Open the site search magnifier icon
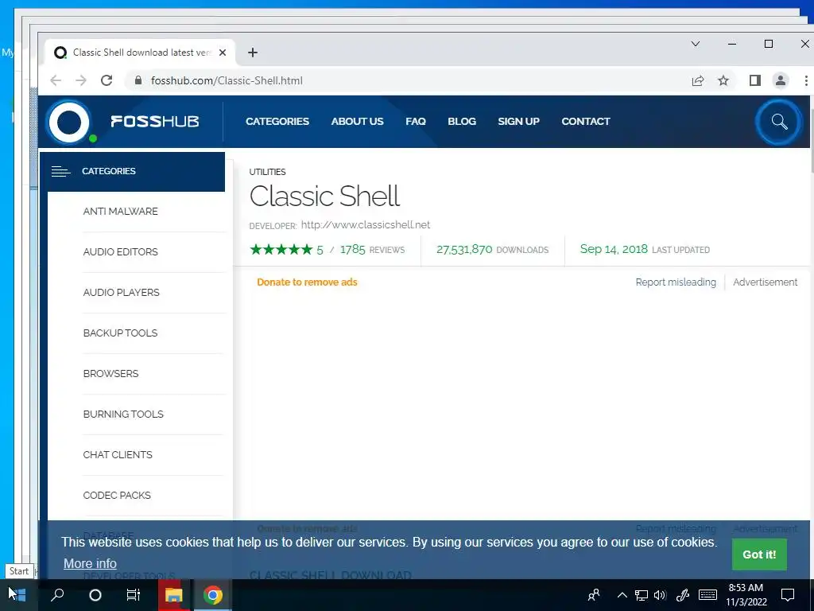 click(779, 122)
